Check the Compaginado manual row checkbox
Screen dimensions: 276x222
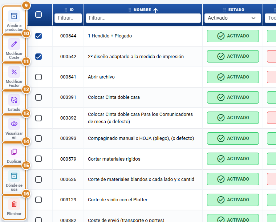(x=38, y=138)
